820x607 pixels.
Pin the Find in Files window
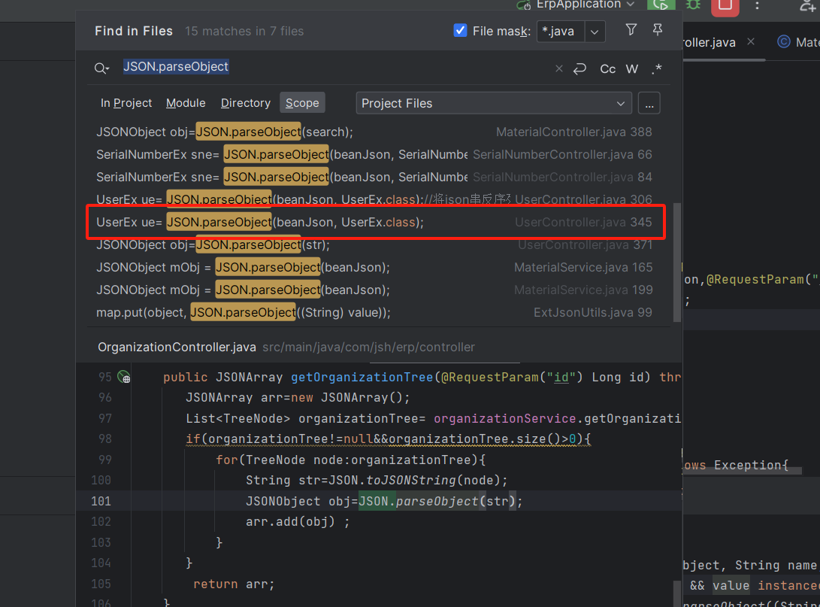[658, 30]
